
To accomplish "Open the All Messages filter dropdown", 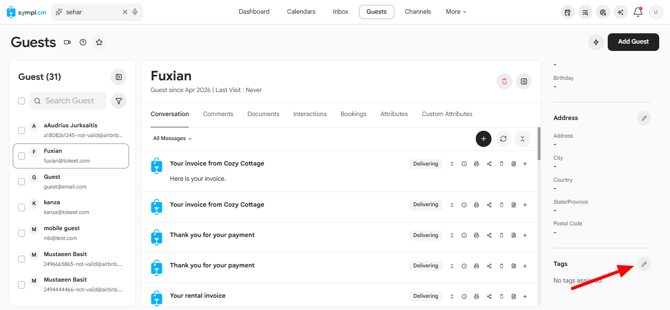I will pos(172,139).
